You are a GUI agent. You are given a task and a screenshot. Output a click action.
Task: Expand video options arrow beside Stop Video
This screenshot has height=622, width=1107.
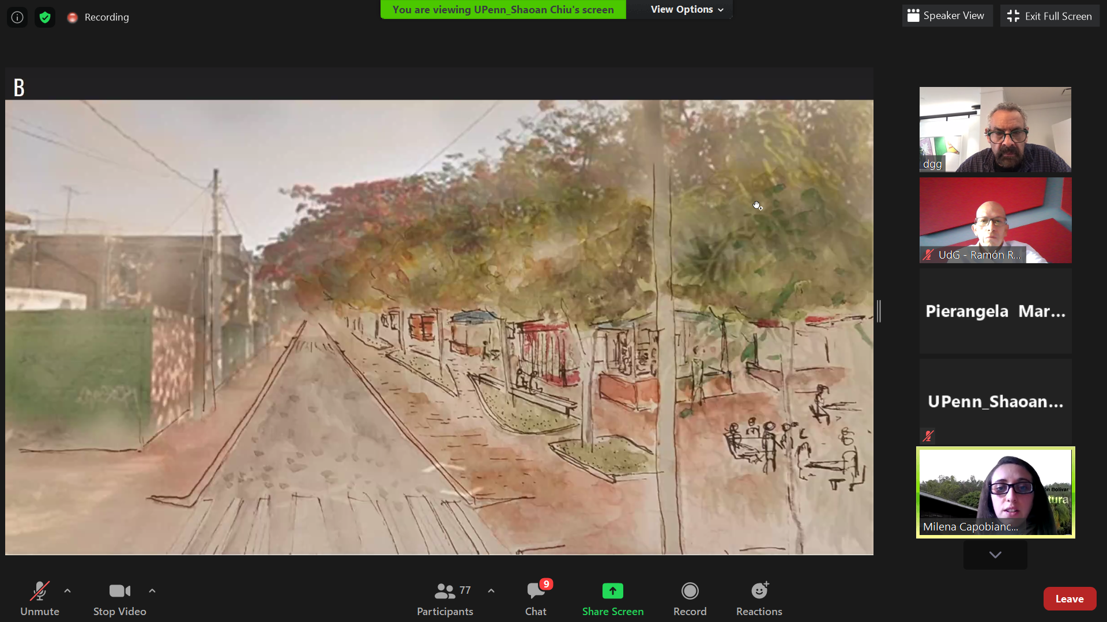pos(152,591)
